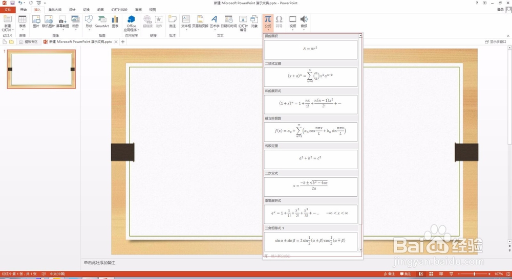Open the Review (审阅) tab

pyautogui.click(x=138, y=10)
